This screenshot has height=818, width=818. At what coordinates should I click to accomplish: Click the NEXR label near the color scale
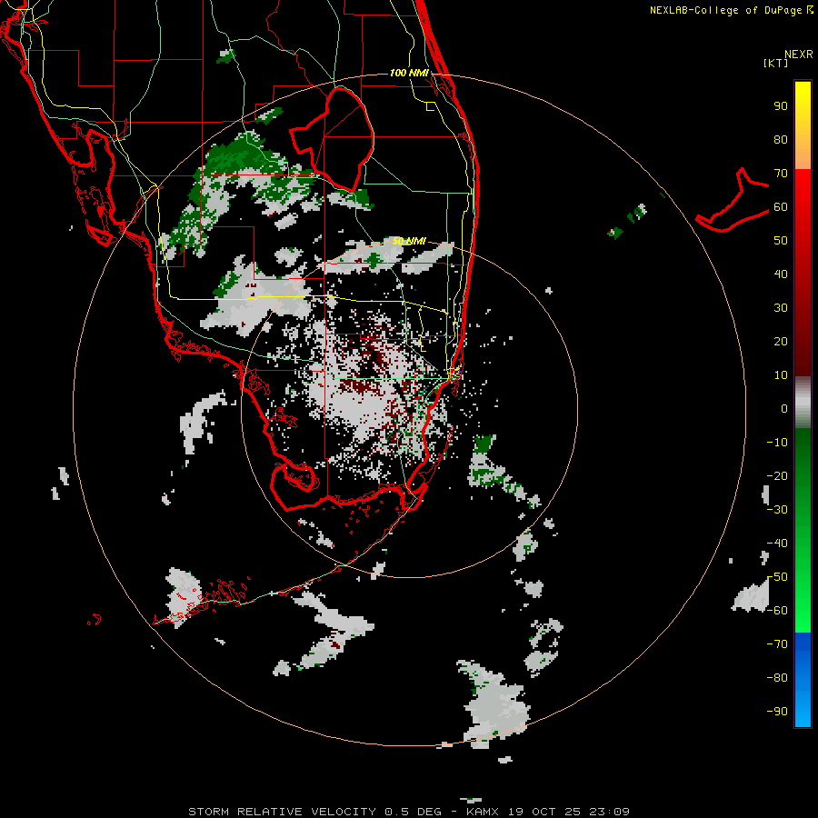799,55
